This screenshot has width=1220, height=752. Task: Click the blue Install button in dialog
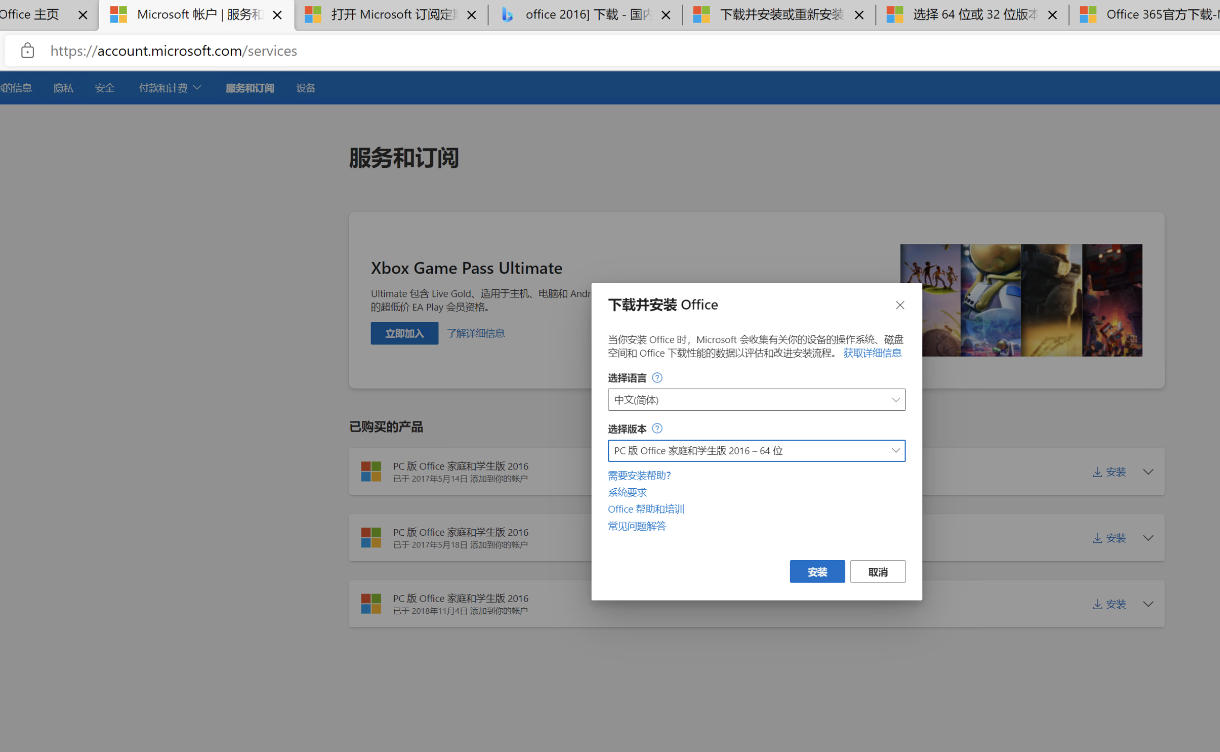(817, 572)
